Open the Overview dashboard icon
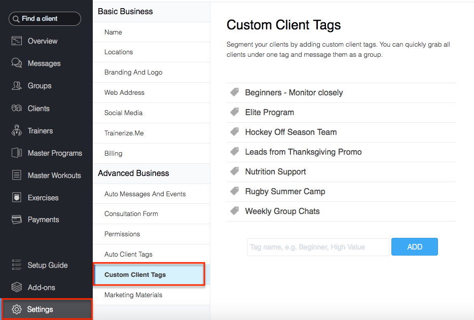The image size is (474, 320). 17,41
